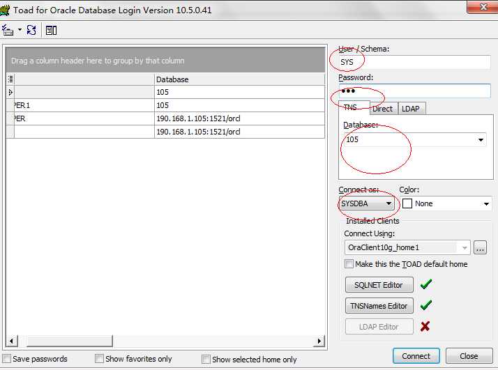The height and width of the screenshot is (370, 498).
Task: Click the grid's left scroll arrow
Action: [x=12, y=341]
